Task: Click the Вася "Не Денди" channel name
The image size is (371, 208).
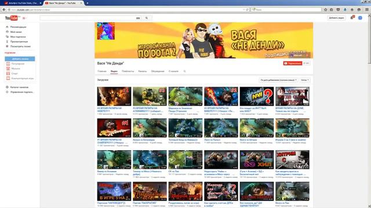Action: click(111, 63)
